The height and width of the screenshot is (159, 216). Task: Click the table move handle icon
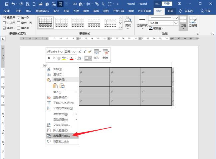45,65
